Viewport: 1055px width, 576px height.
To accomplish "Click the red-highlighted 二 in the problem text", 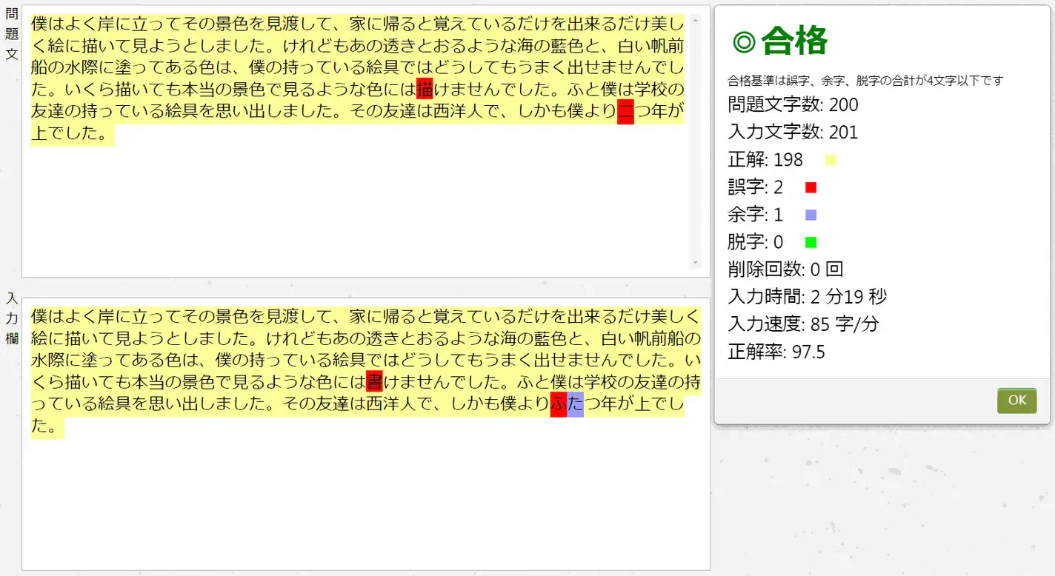I will [625, 112].
